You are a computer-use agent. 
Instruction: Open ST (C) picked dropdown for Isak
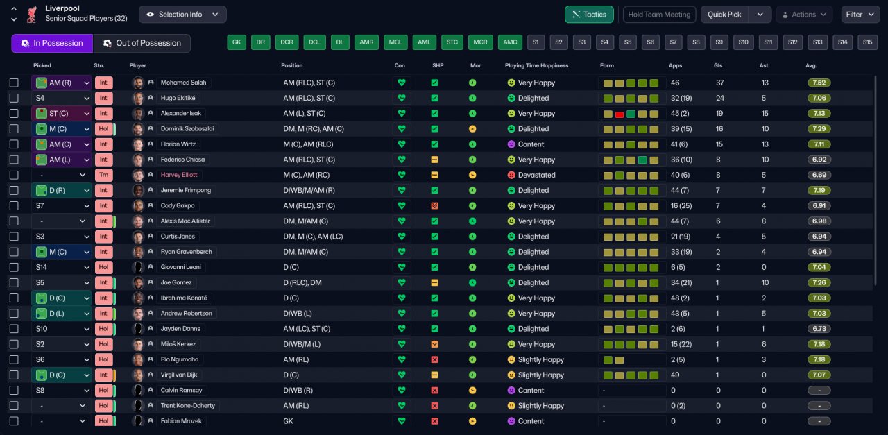[x=62, y=113]
